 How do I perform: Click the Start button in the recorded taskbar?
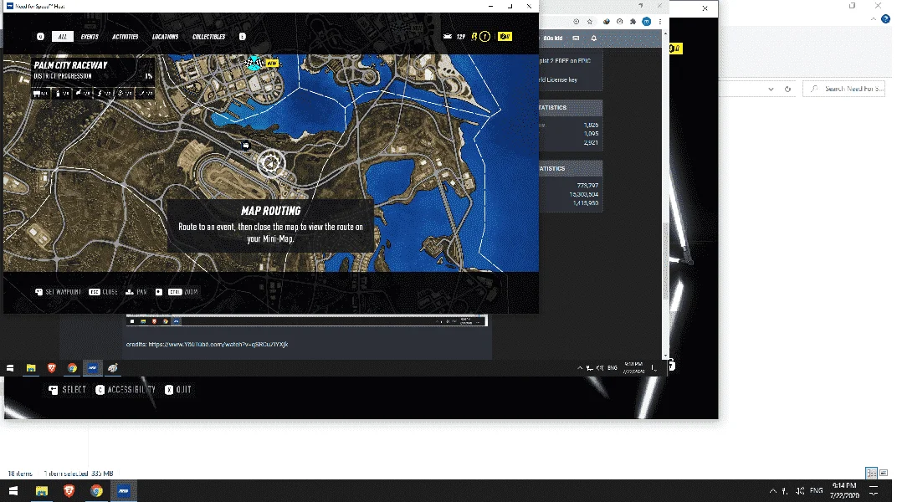pos(10,368)
